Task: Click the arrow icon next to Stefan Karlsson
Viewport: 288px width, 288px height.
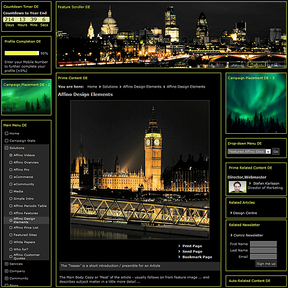Action: (x=250, y=183)
